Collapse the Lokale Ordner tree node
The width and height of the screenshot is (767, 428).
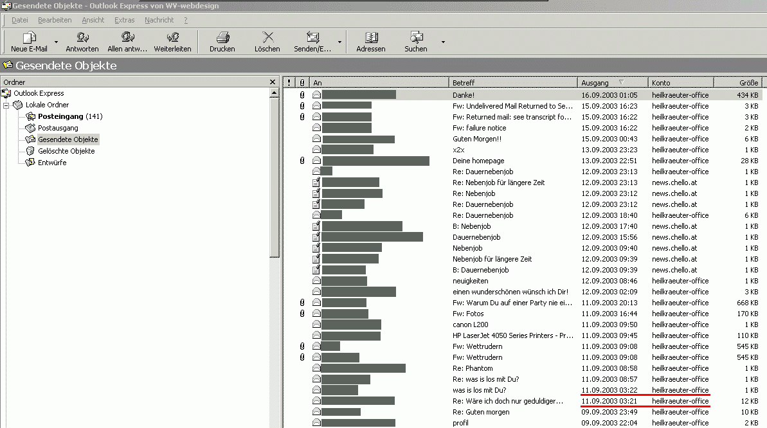point(6,105)
